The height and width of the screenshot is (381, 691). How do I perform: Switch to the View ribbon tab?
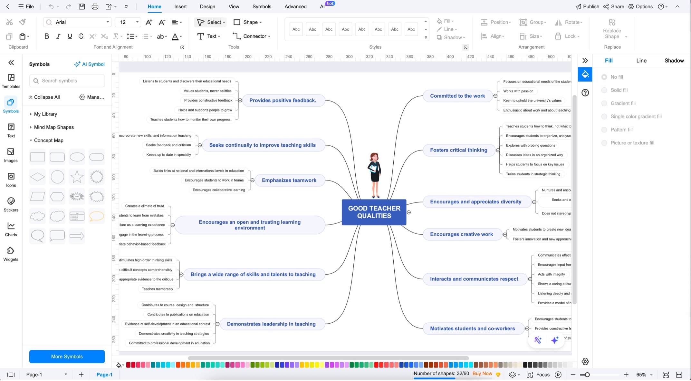(234, 6)
